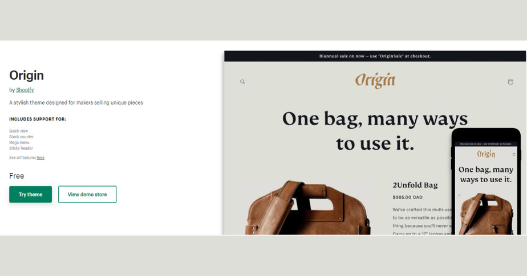This screenshot has height=276, width=527.
Task: Select the 2Unfold Bag product title
Action: click(x=415, y=185)
